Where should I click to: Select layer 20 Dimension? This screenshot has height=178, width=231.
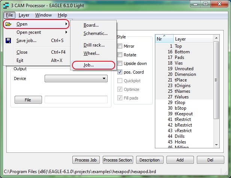click(x=184, y=74)
